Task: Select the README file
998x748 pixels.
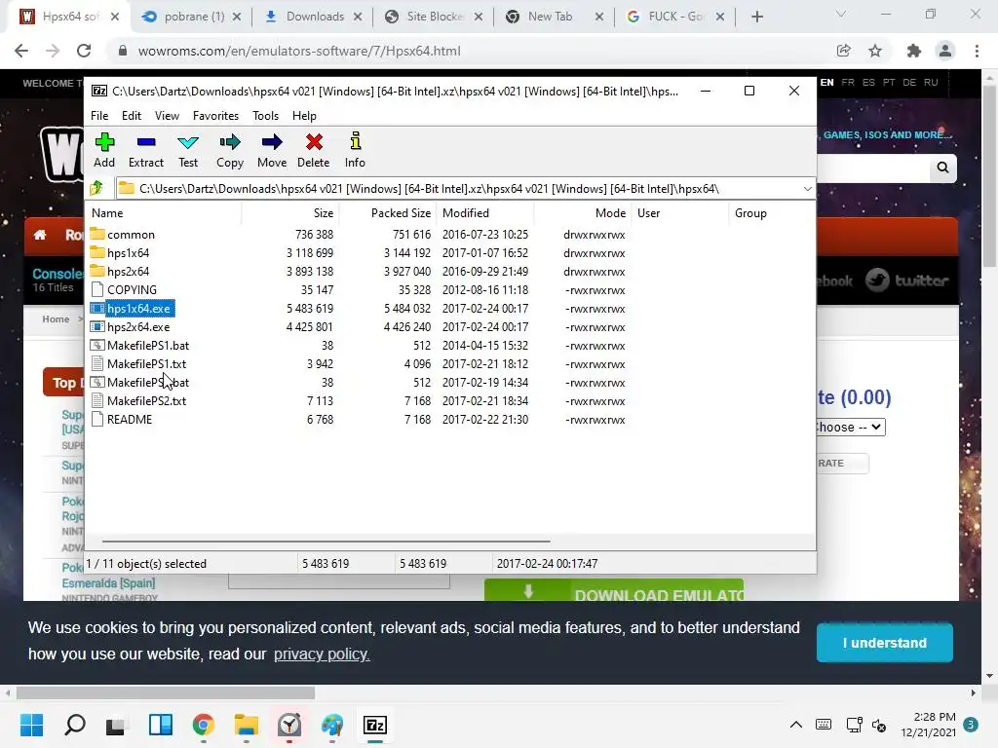Action: 130,419
